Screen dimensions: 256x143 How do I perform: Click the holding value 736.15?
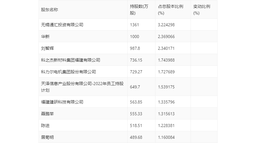click(x=136, y=60)
